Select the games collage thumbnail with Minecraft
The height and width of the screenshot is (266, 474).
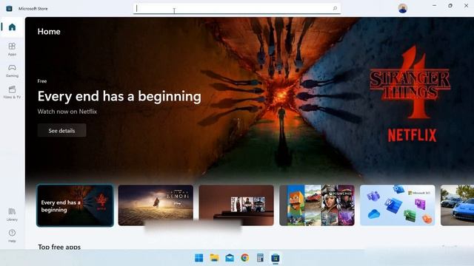click(x=317, y=205)
